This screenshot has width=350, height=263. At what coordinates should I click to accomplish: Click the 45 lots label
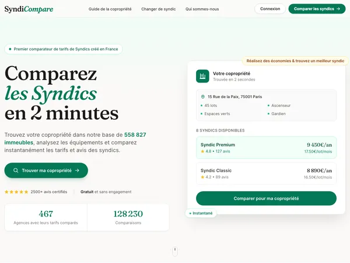[211, 106]
